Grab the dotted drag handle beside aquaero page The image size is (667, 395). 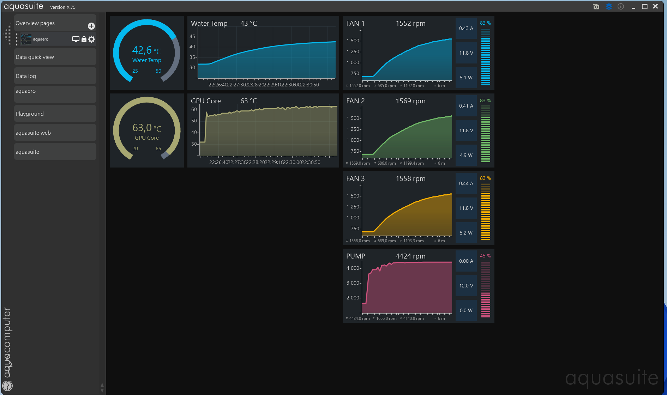tap(17, 39)
